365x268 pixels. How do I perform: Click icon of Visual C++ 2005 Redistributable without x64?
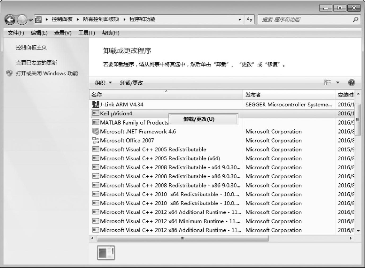click(96, 149)
